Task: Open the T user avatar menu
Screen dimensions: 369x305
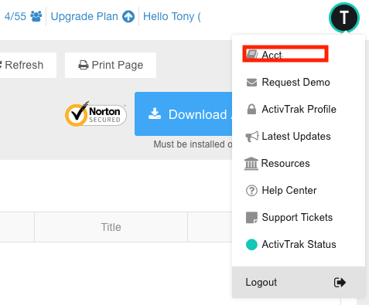Action: click(344, 18)
